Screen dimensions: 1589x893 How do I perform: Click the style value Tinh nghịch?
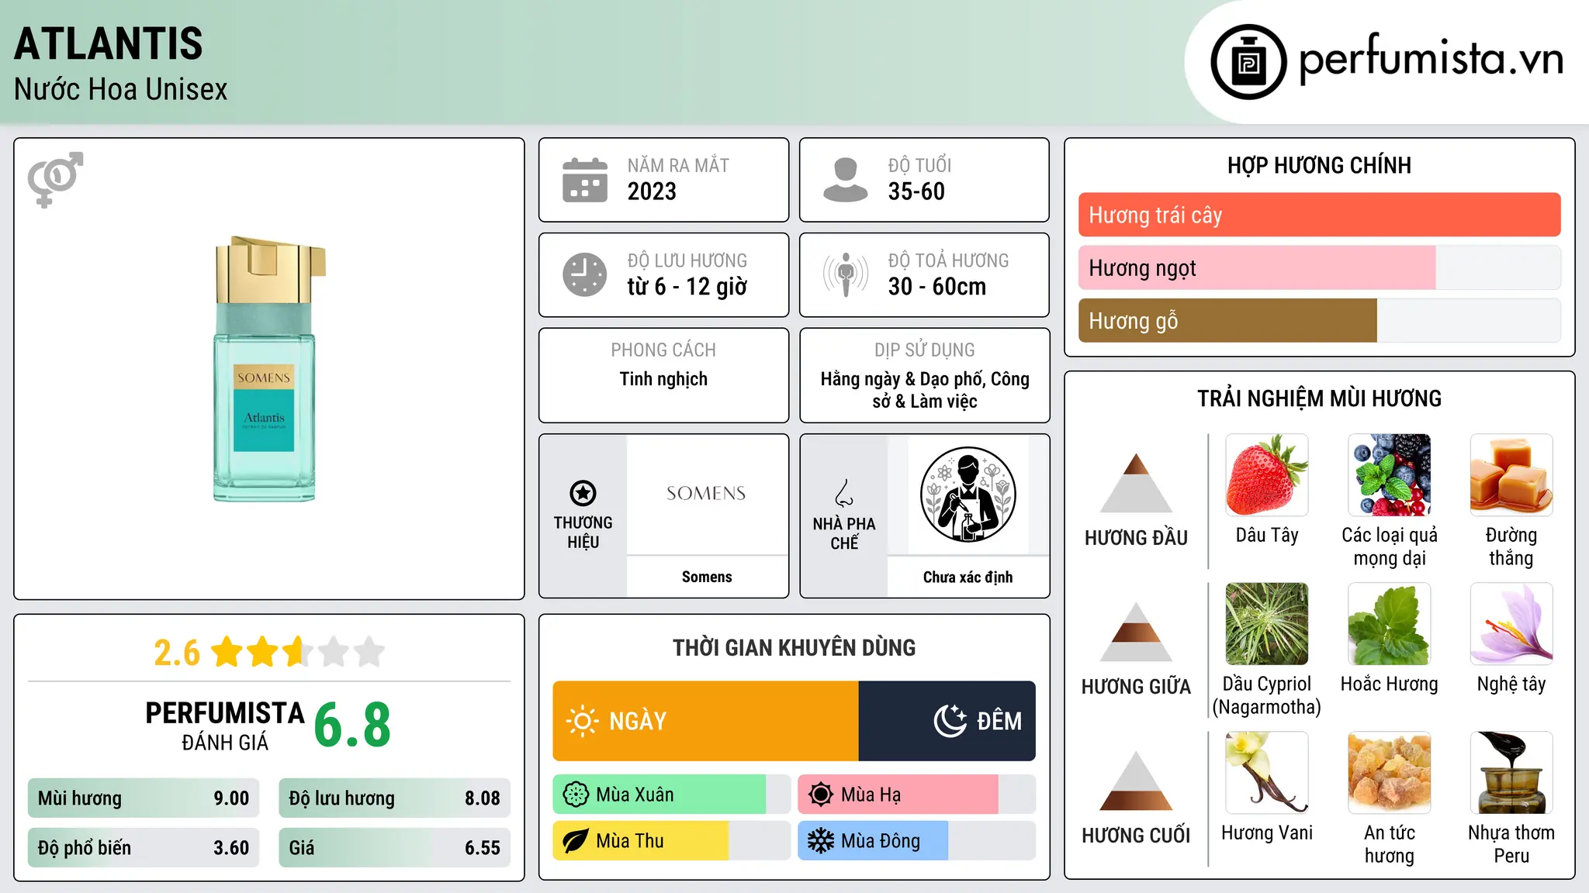[x=663, y=379]
